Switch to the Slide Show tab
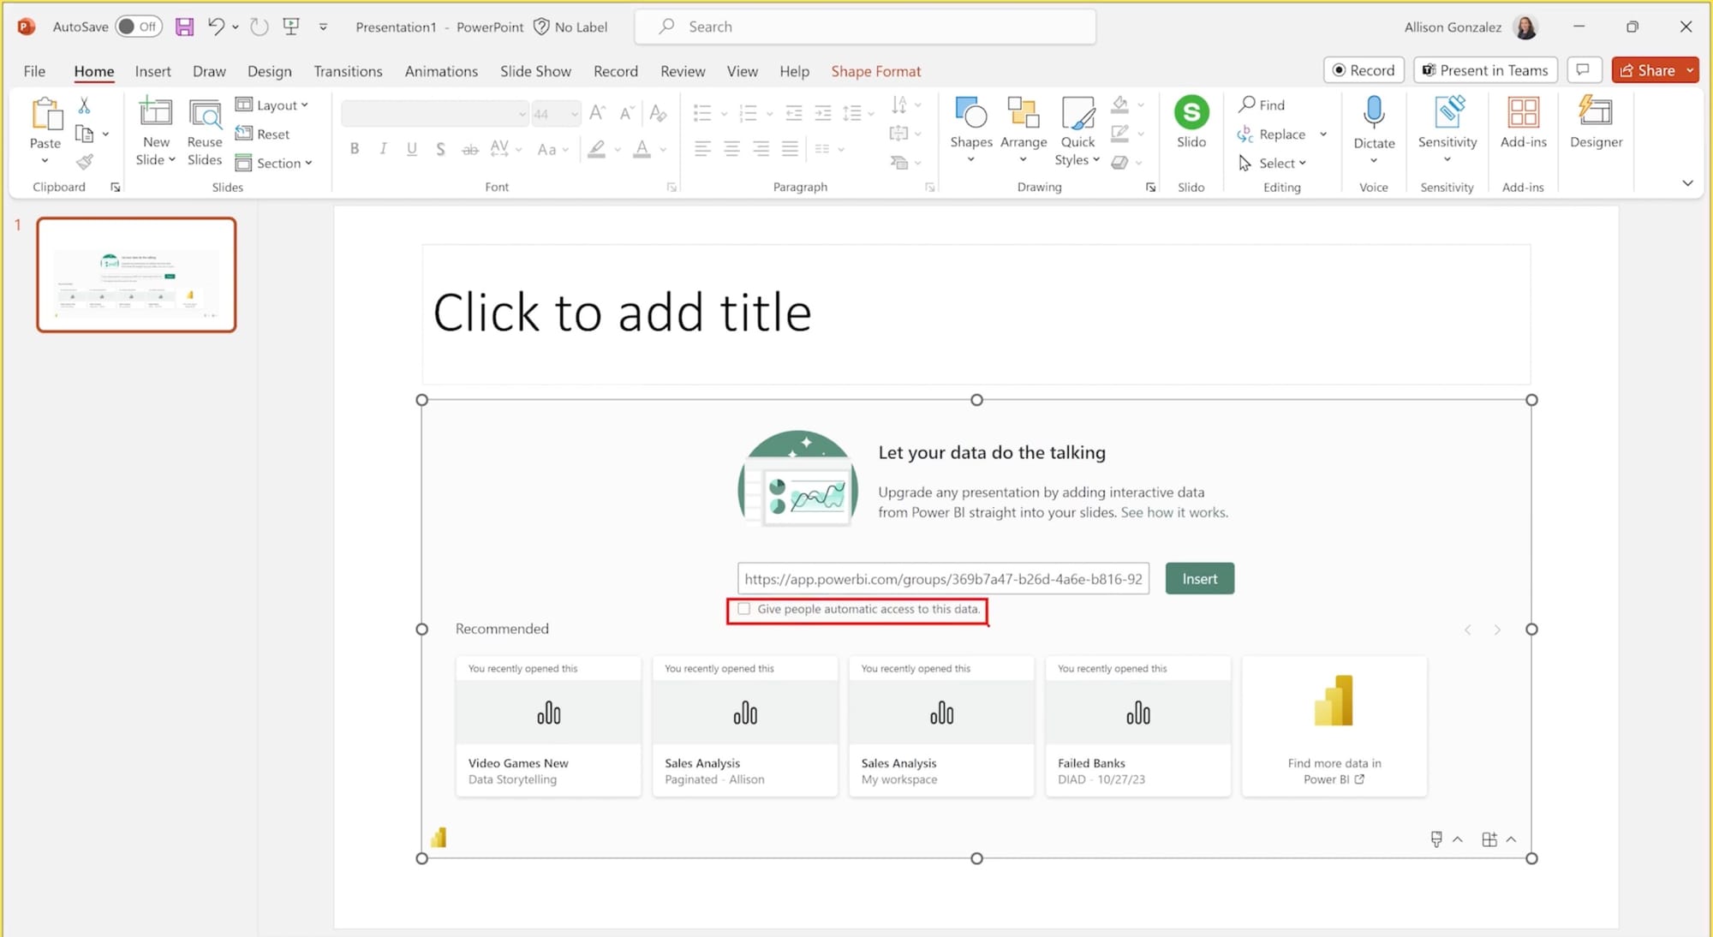1713x937 pixels. (535, 71)
